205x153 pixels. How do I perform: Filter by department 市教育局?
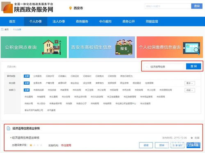click(64, 90)
